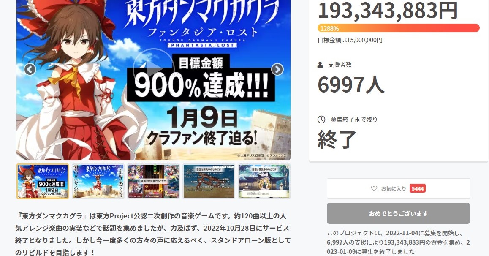489x256 pixels.
Task: Click the 目標金額は15,000,000円 goal text
Action: tap(350, 40)
